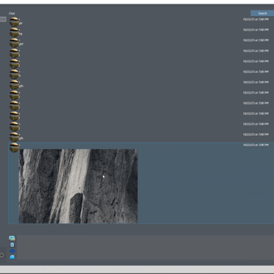
Task: Select the chat message reading "hg"
Action: coord(141,32)
